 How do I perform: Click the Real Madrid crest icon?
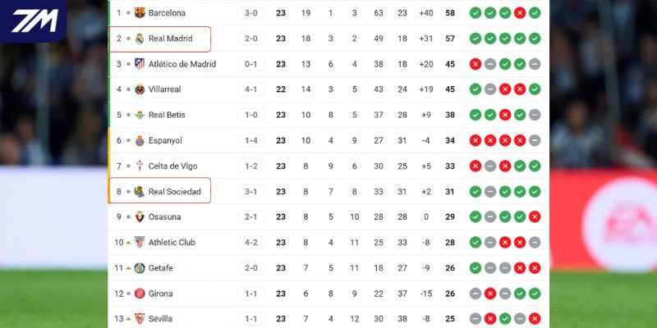click(140, 39)
